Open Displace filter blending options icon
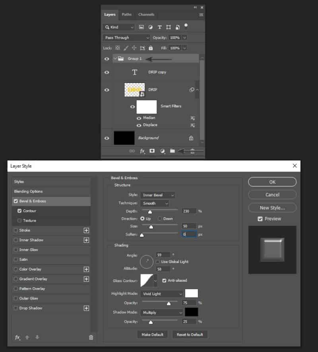Image resolution: width=318 pixels, height=352 pixels. click(x=193, y=125)
